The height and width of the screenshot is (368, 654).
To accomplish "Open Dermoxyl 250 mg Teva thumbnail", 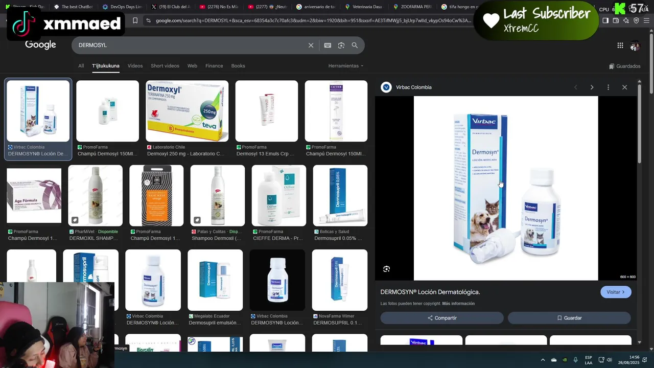I will 187,111.
